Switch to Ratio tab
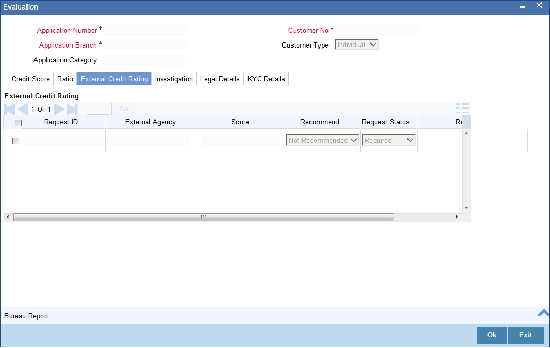Screen dimensions: 550x348 click(65, 79)
